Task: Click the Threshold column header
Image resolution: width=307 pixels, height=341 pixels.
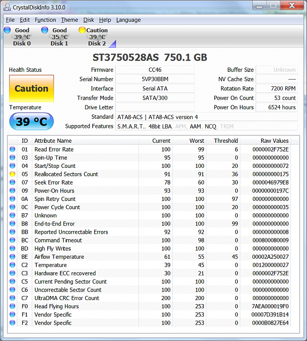Action: point(223,140)
